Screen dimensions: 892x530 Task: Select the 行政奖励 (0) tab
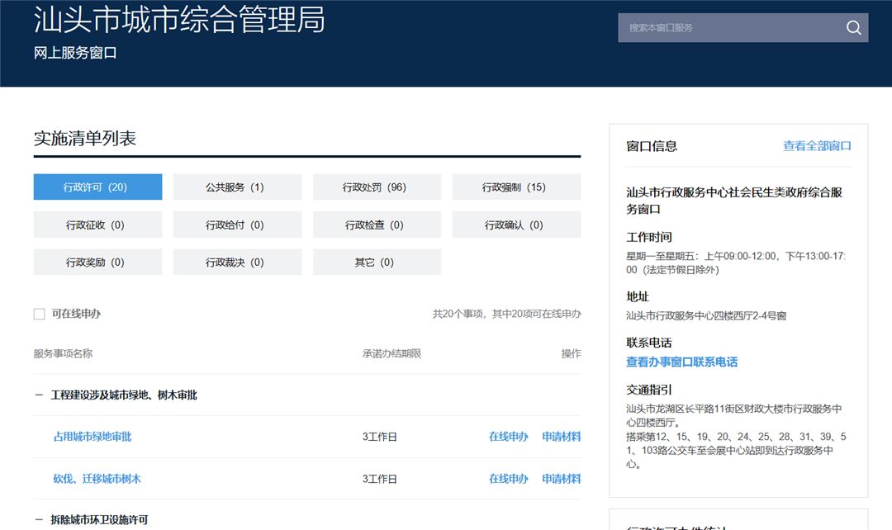(x=97, y=263)
